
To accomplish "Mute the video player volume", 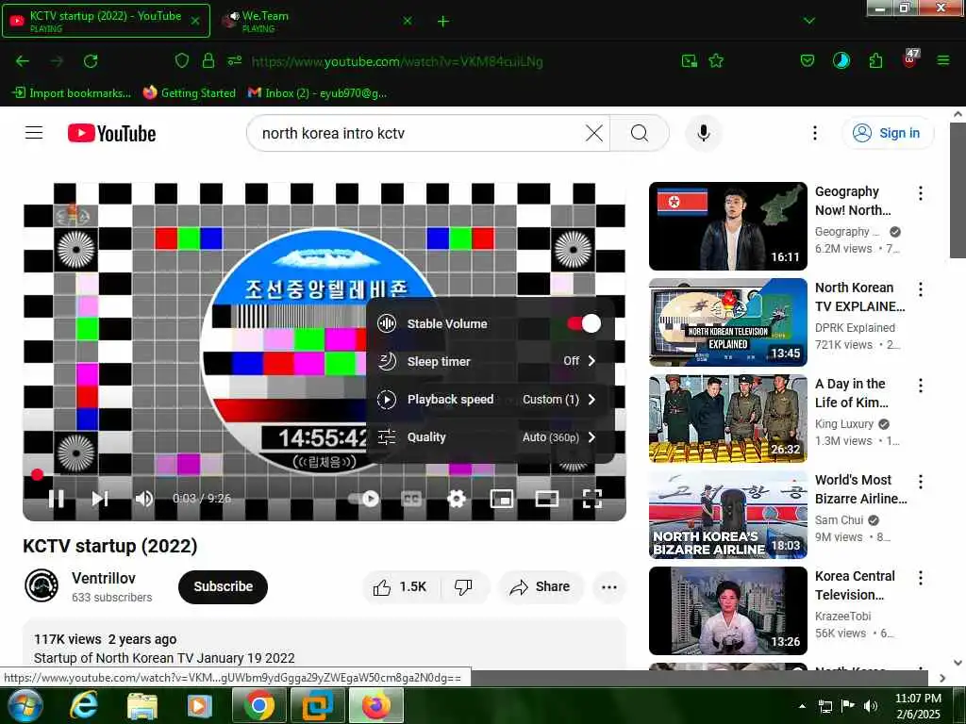I will [x=144, y=499].
